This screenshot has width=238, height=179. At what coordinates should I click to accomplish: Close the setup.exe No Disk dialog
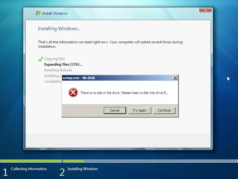pyautogui.click(x=175, y=78)
